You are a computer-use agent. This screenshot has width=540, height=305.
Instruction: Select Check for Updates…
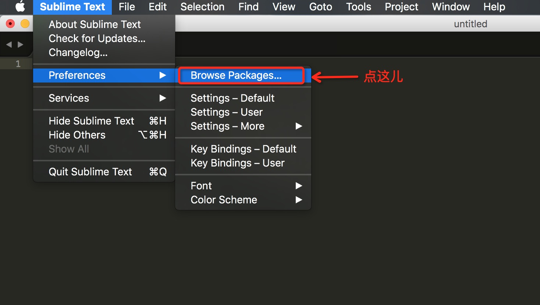(x=97, y=38)
